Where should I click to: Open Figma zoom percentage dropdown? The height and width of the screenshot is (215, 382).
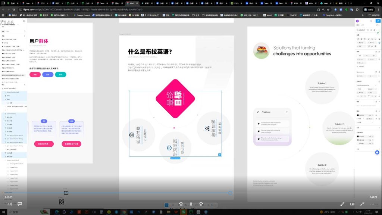(378, 25)
